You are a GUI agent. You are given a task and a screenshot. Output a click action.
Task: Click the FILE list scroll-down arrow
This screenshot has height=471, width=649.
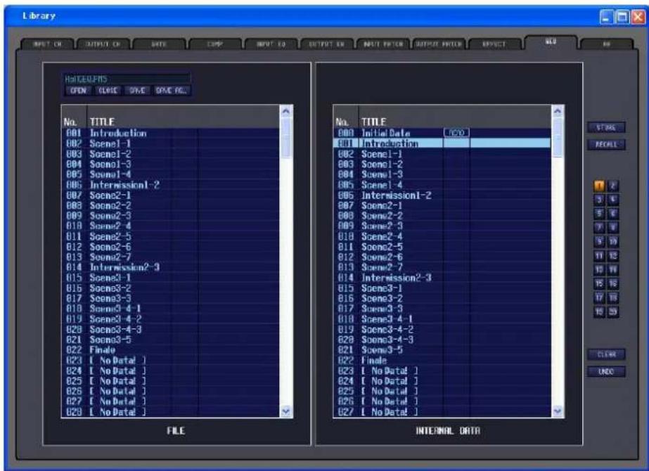286,411
